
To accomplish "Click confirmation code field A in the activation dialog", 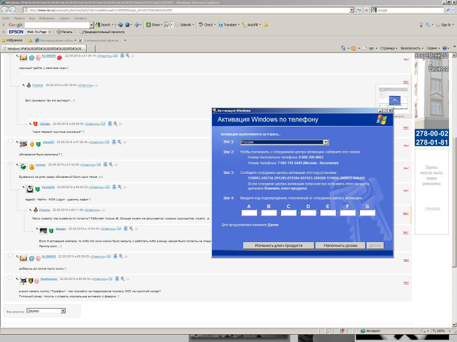I will [249, 213].
